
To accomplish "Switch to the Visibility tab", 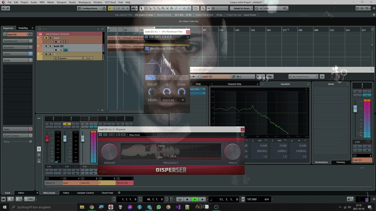I will click(x=23, y=28).
